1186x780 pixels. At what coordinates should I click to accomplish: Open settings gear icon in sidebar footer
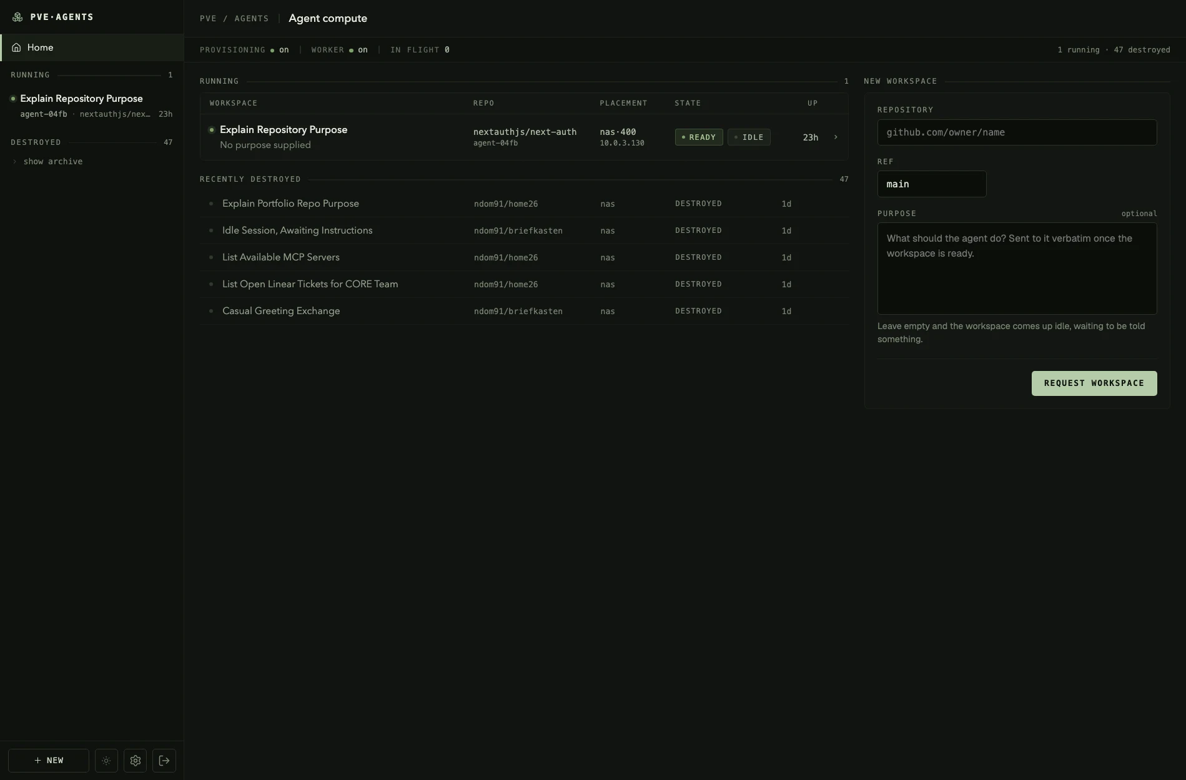click(x=135, y=761)
